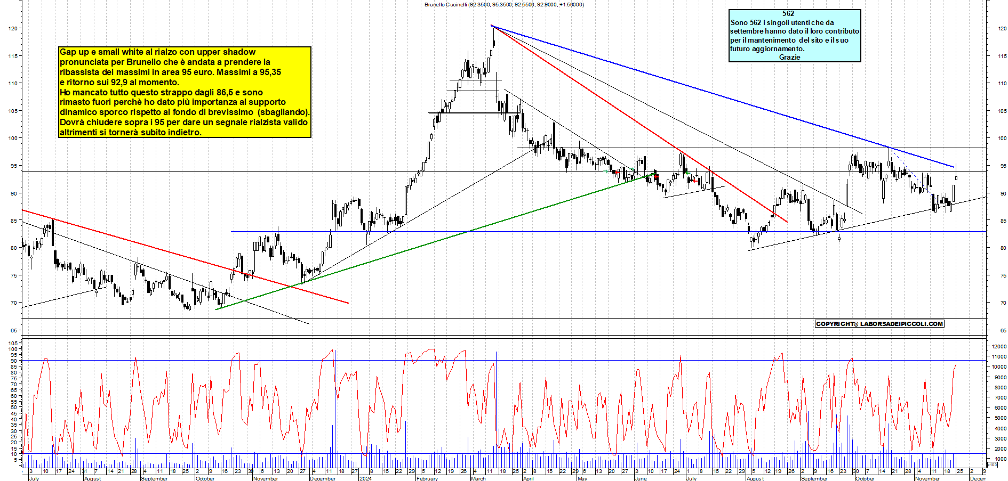The height and width of the screenshot is (481, 1008).
Task: Click the line 'per il mantenimento del sito e il suo'
Action: (x=789, y=40)
